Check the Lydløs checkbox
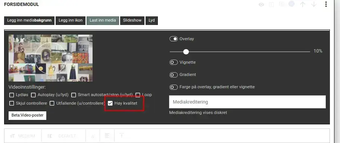The image size is (340, 143). point(12,95)
